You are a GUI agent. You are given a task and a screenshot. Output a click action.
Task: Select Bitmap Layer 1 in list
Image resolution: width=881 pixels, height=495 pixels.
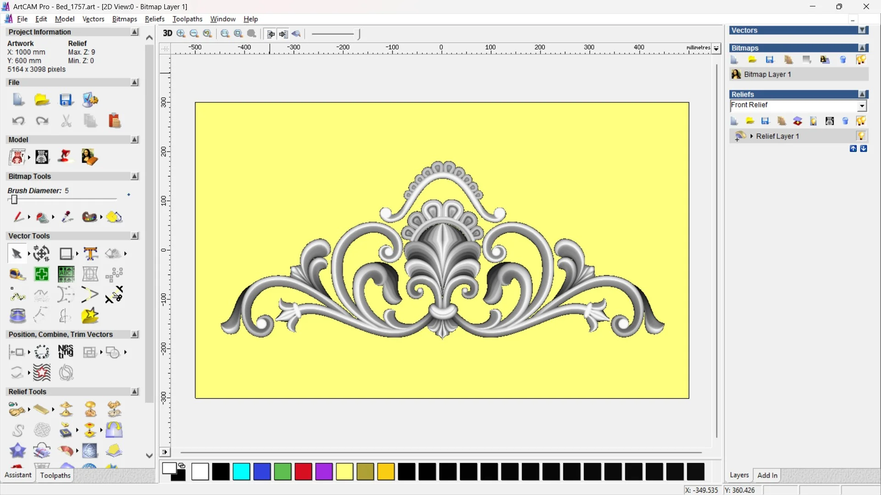[x=767, y=74]
